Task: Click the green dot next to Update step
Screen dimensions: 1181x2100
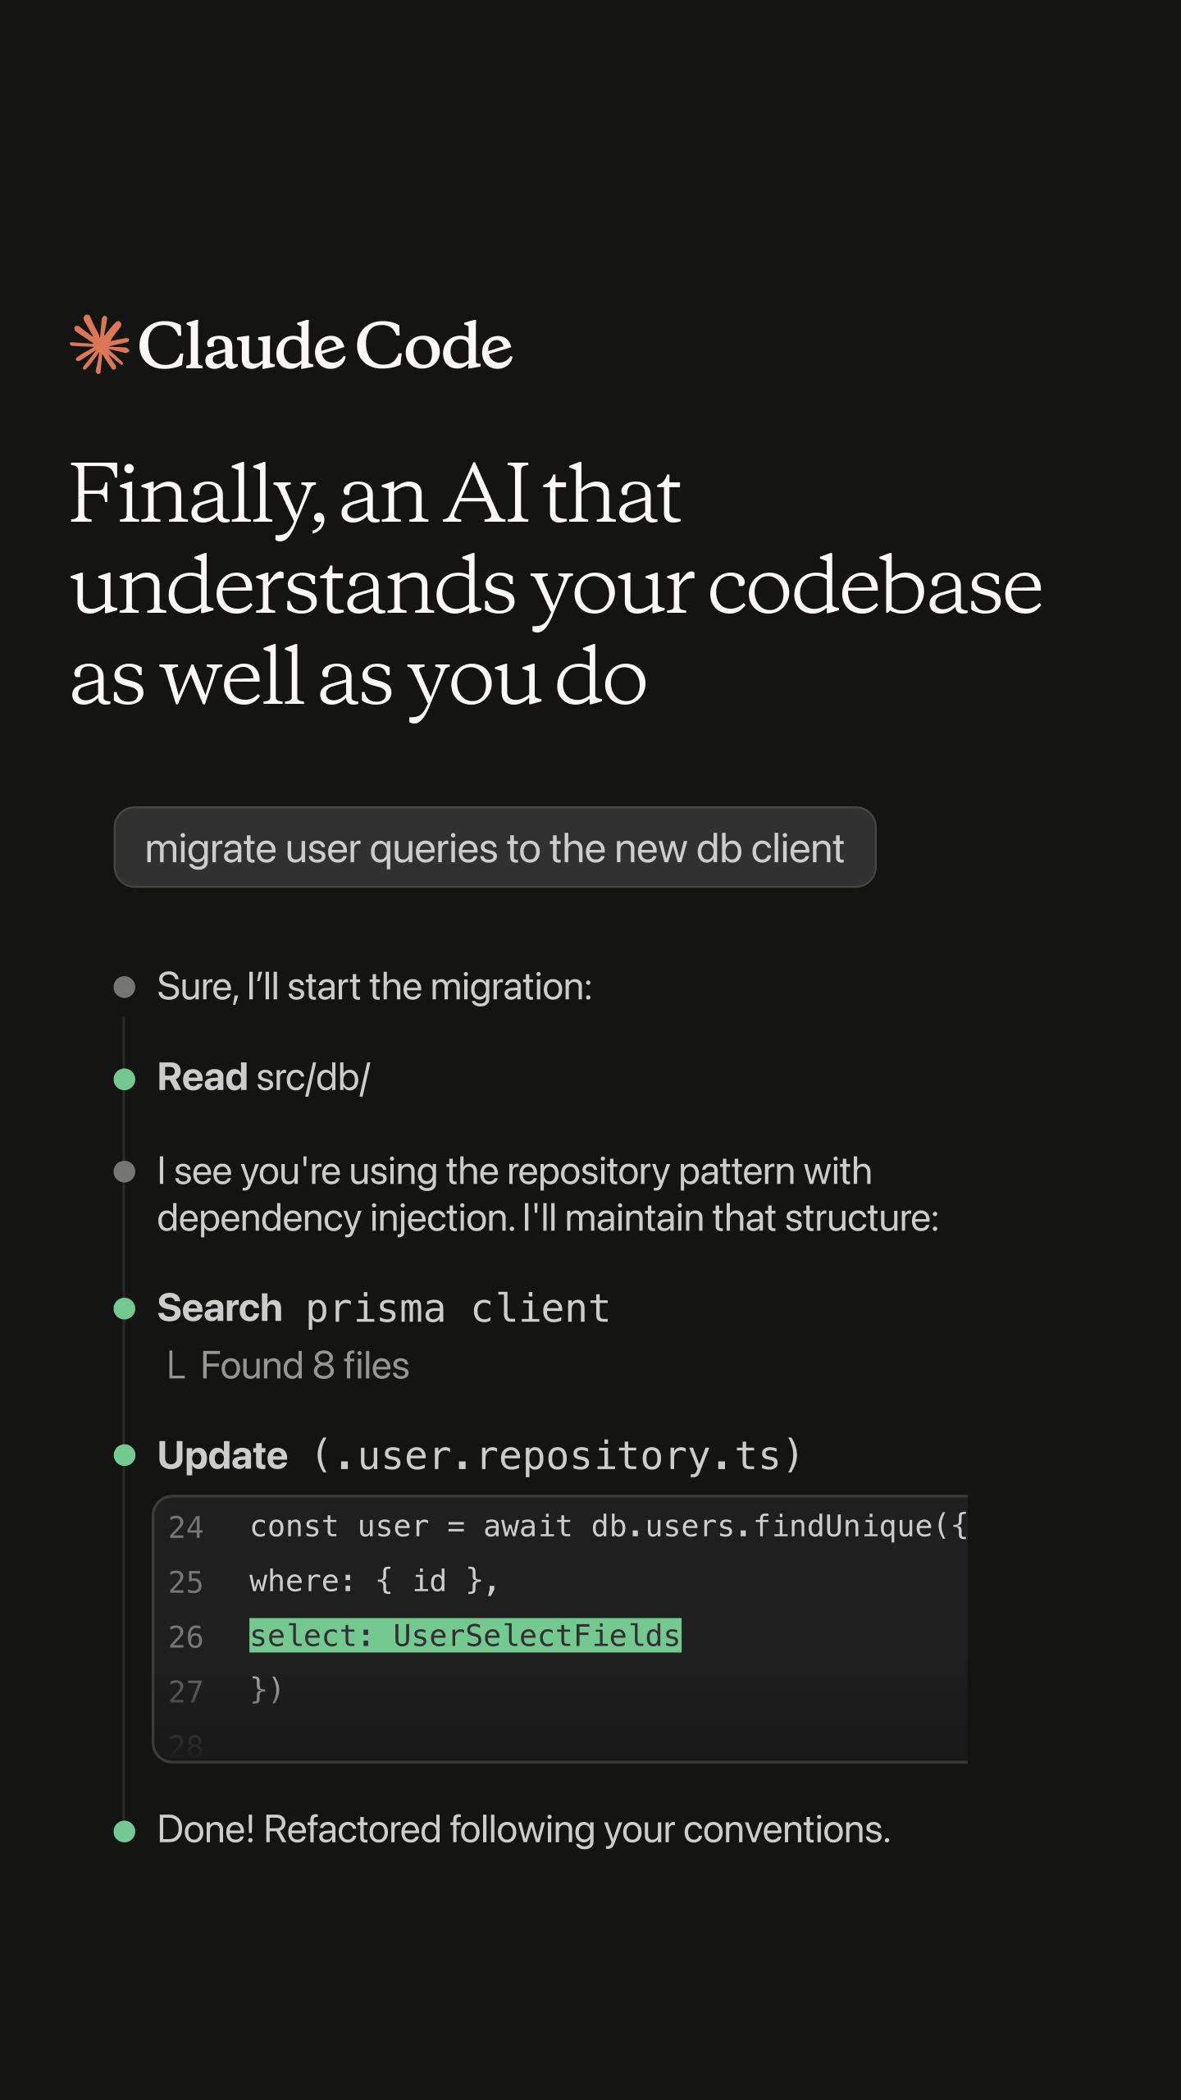Action: [x=124, y=1456]
